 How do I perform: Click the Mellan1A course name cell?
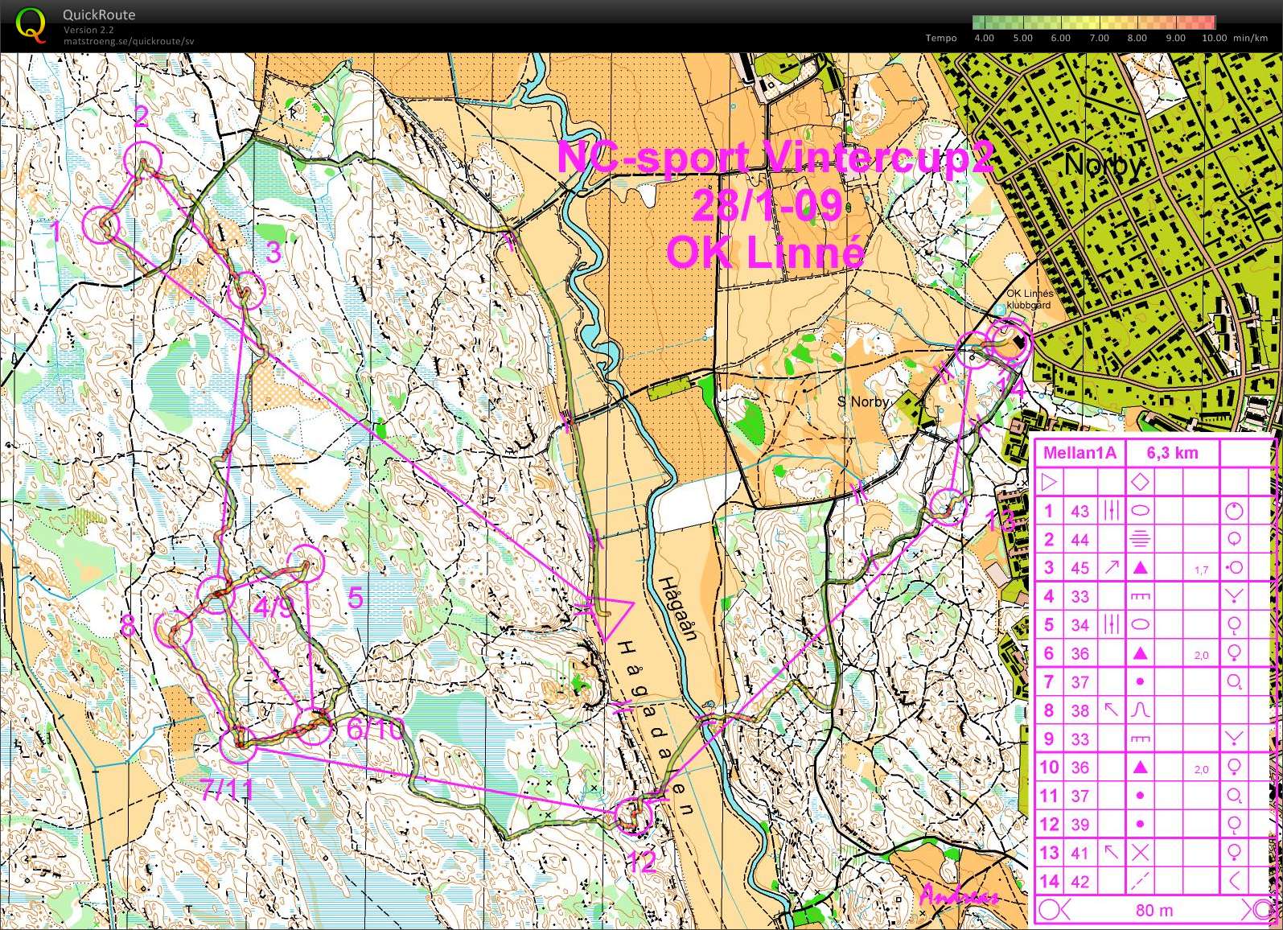coord(1079,453)
